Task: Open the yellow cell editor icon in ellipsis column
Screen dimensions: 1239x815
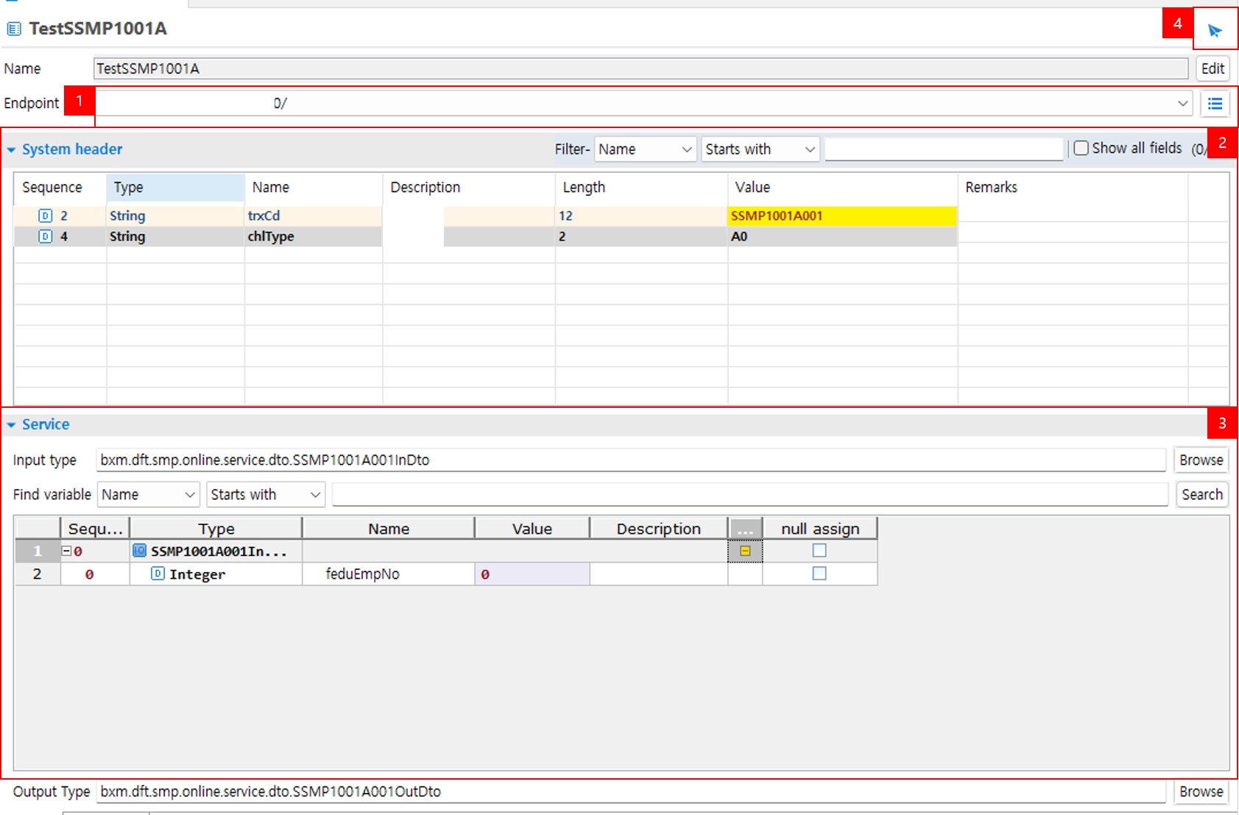Action: tap(745, 550)
